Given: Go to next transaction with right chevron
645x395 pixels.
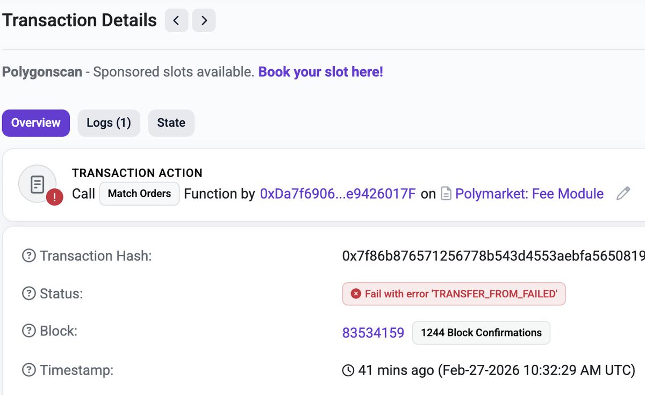Looking at the screenshot, I should pyautogui.click(x=204, y=21).
